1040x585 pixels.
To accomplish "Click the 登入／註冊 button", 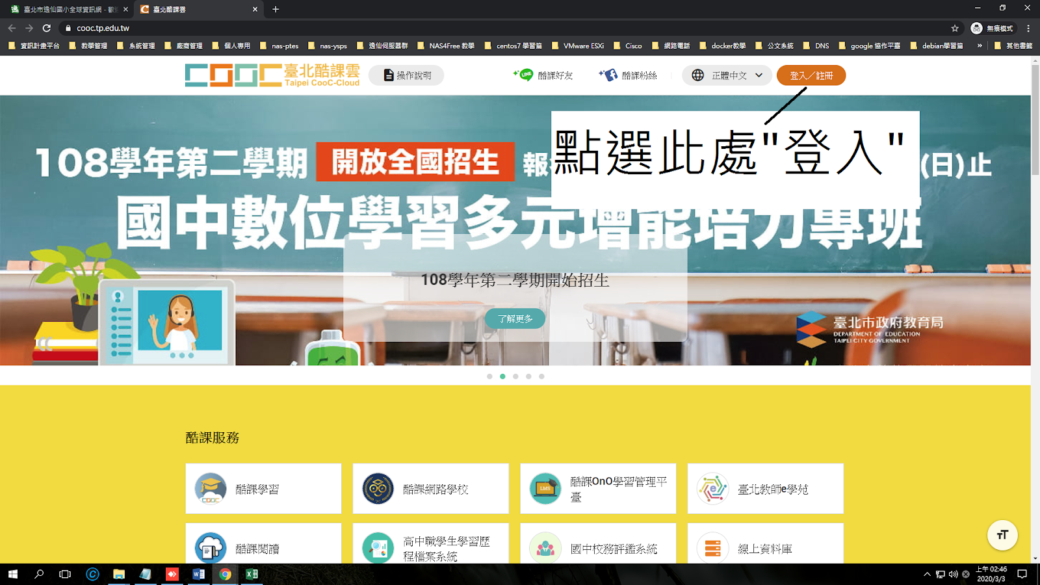I will click(811, 75).
